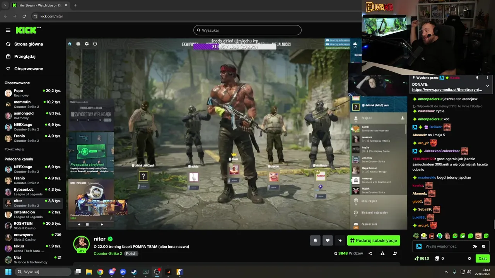495x278 pixels.
Task: Open Popo channel in followed list
Action: tap(33, 93)
